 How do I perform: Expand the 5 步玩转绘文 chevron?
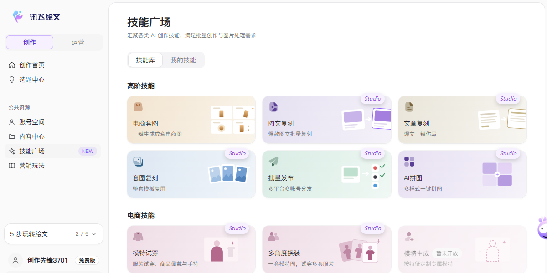click(94, 234)
